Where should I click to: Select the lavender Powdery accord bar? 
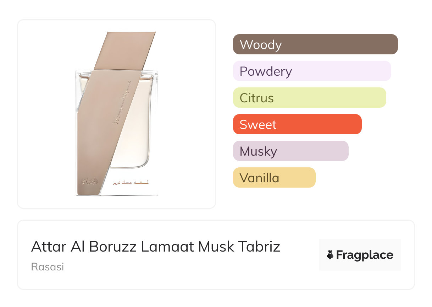(312, 71)
